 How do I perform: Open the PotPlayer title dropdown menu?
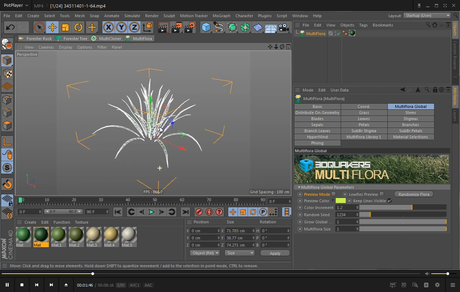click(x=17, y=5)
